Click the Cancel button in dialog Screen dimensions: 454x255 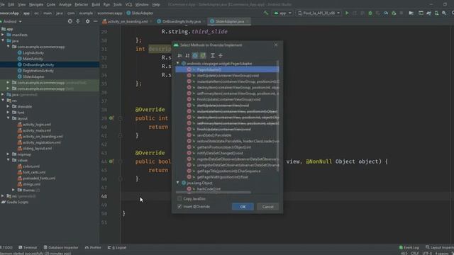click(x=267, y=207)
